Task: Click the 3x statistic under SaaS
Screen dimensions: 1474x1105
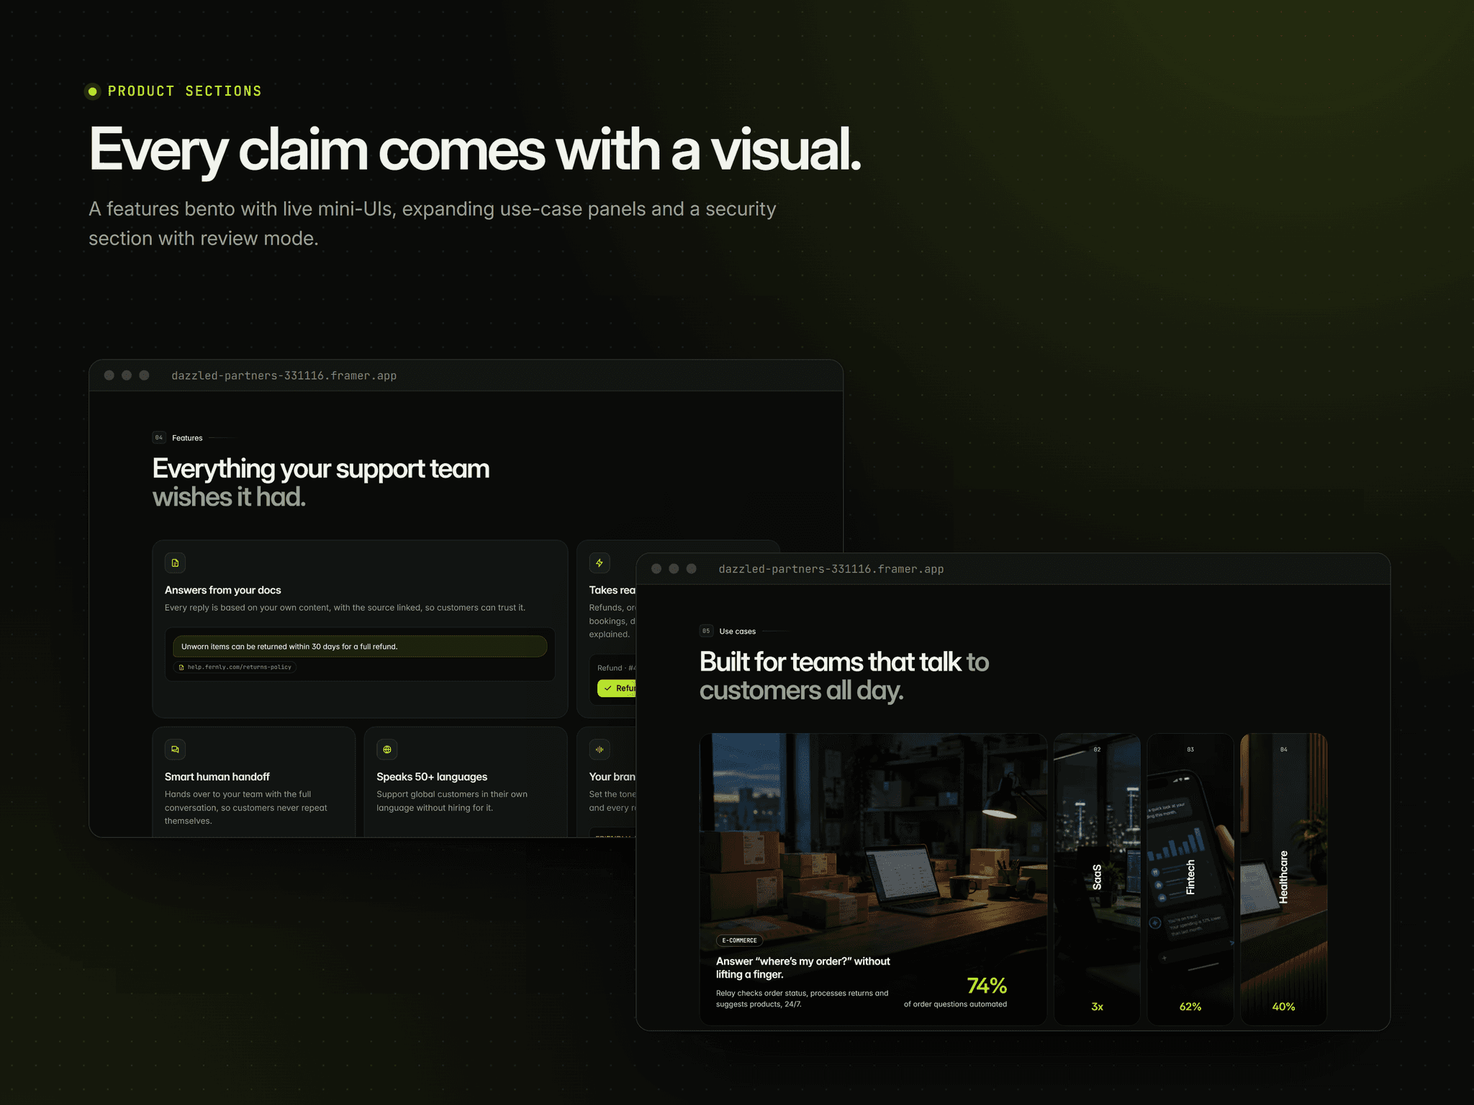Action: tap(1097, 1006)
